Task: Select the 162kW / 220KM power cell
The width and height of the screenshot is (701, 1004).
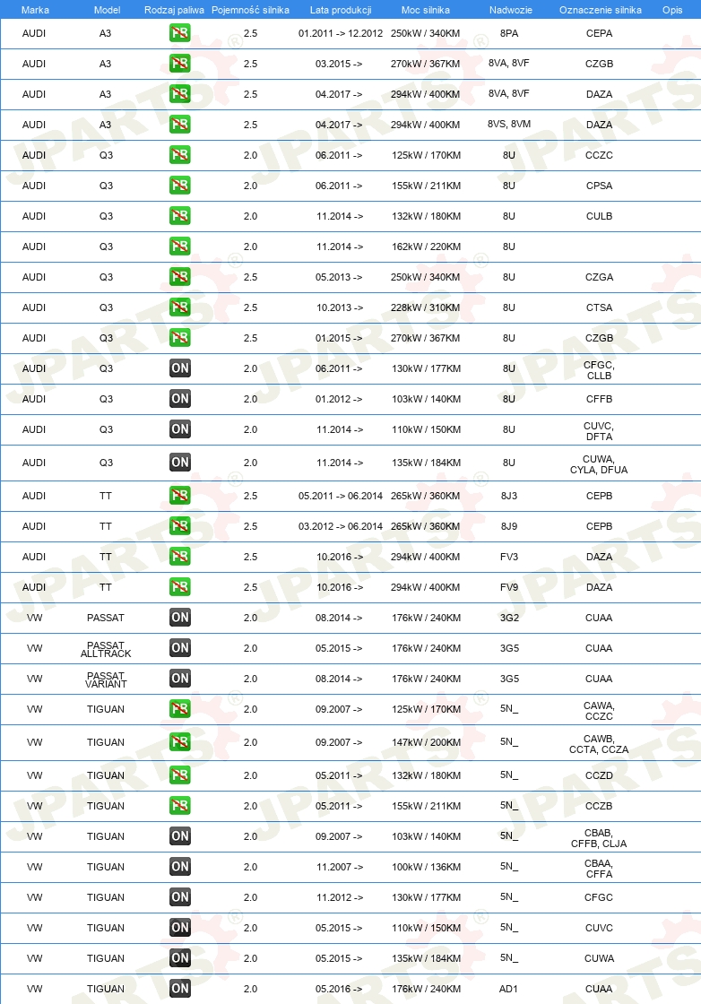Action: tap(426, 247)
